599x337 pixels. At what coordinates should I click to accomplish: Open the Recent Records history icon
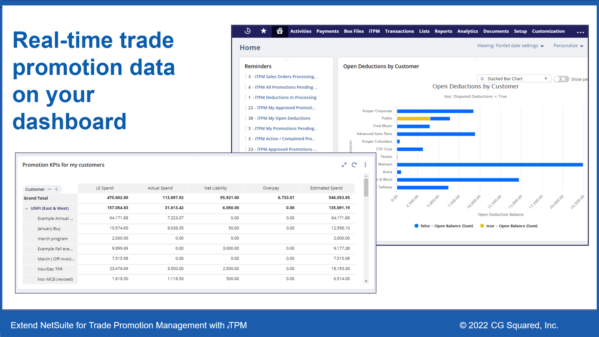[x=247, y=31]
